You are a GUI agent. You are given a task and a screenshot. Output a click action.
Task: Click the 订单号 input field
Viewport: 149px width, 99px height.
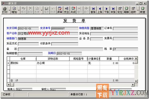point(125,28)
